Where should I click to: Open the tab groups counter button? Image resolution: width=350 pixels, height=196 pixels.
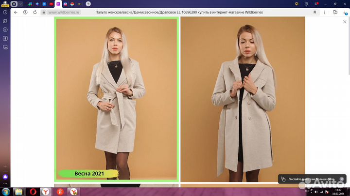(14, 4)
